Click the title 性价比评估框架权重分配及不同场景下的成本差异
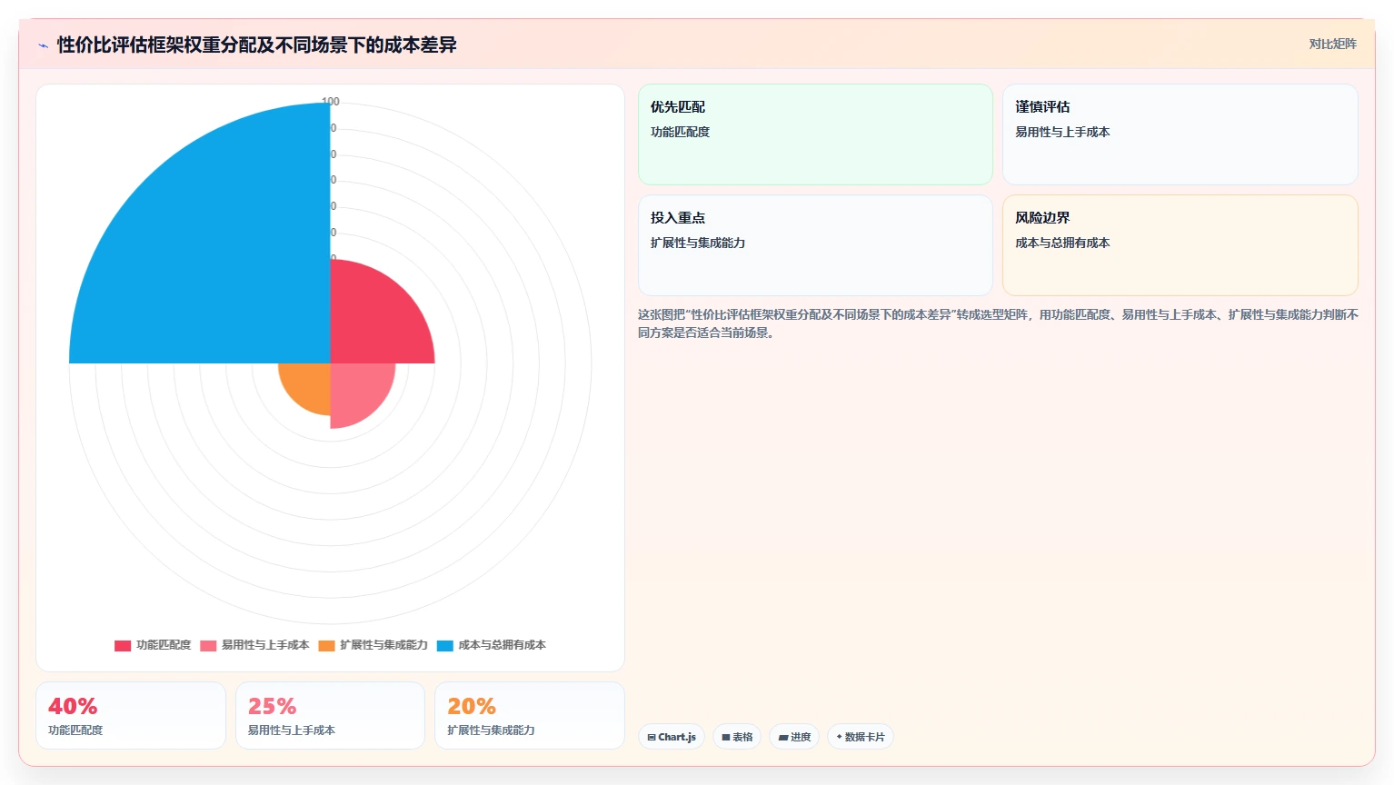The height and width of the screenshot is (785, 1394). 256,45
